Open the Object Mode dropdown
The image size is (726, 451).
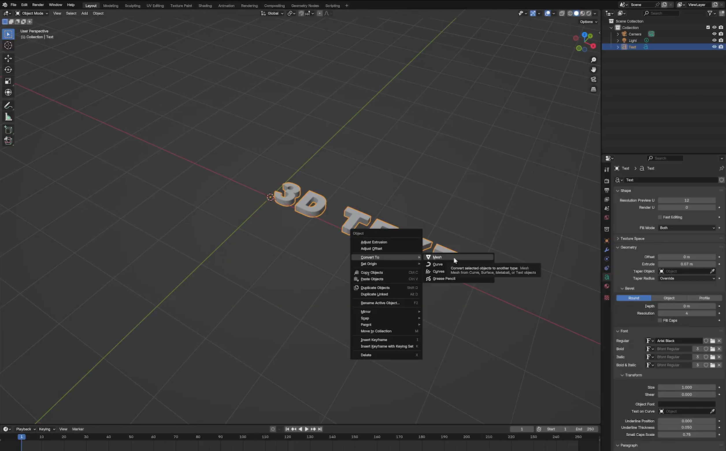point(32,13)
